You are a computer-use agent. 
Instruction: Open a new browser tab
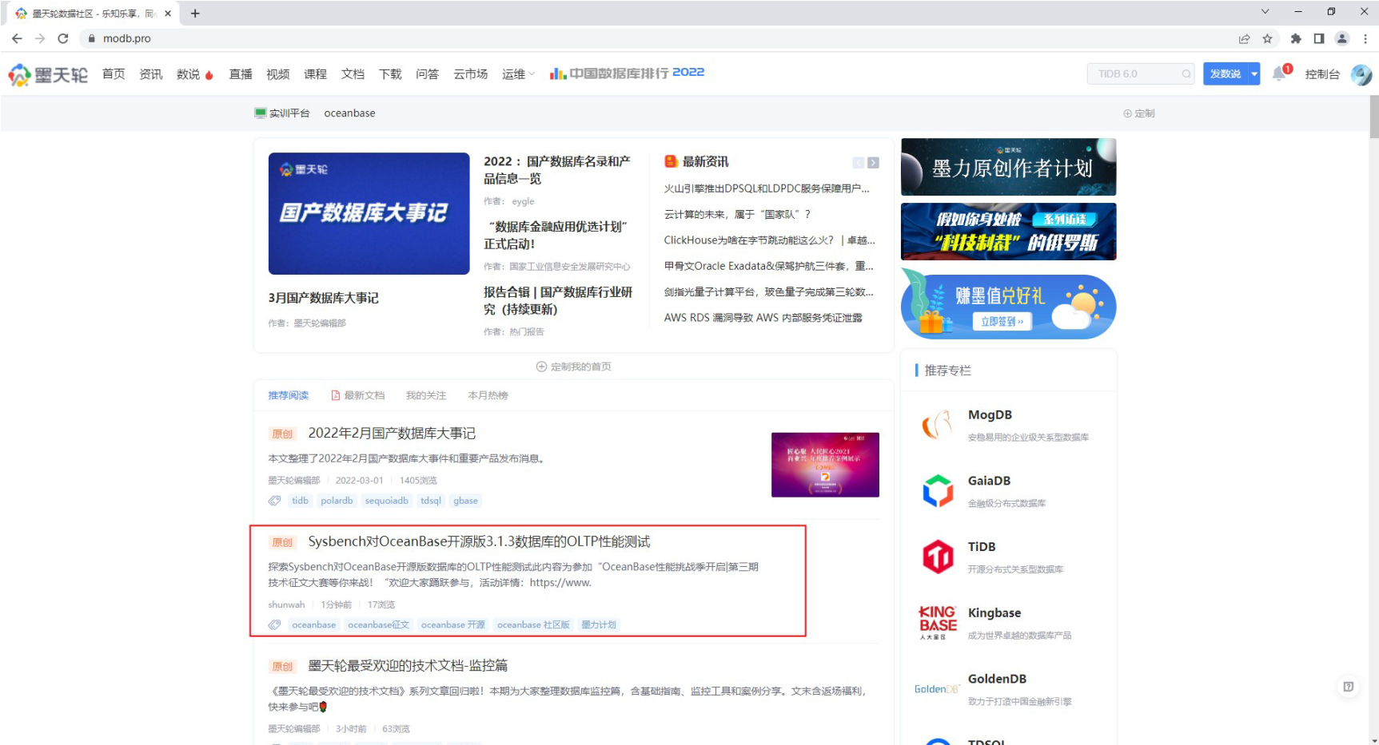click(x=195, y=13)
